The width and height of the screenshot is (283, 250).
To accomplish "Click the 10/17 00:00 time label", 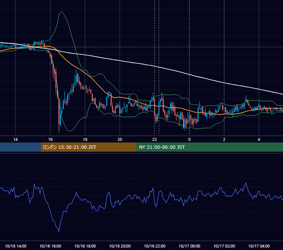I will coord(189,246).
